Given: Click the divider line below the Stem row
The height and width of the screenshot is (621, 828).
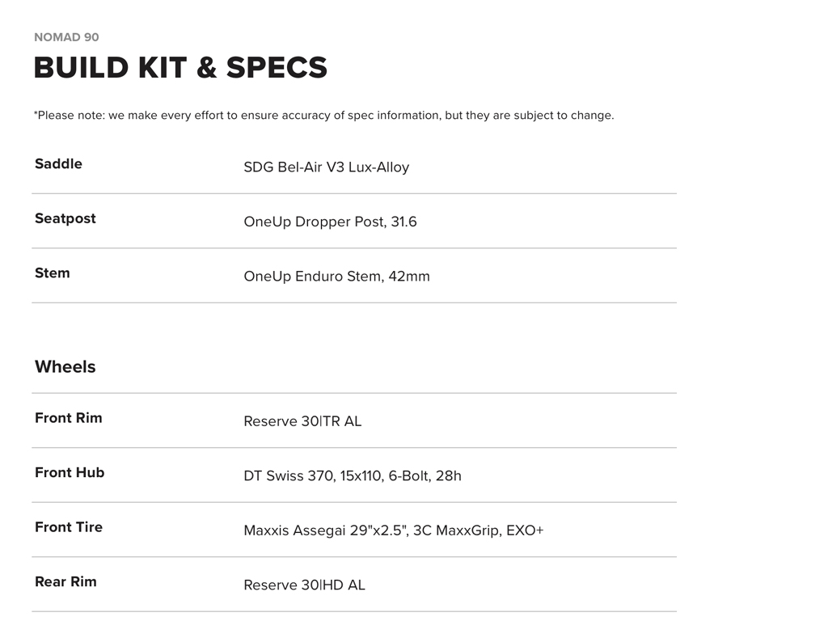Looking at the screenshot, I should pyautogui.click(x=354, y=302).
